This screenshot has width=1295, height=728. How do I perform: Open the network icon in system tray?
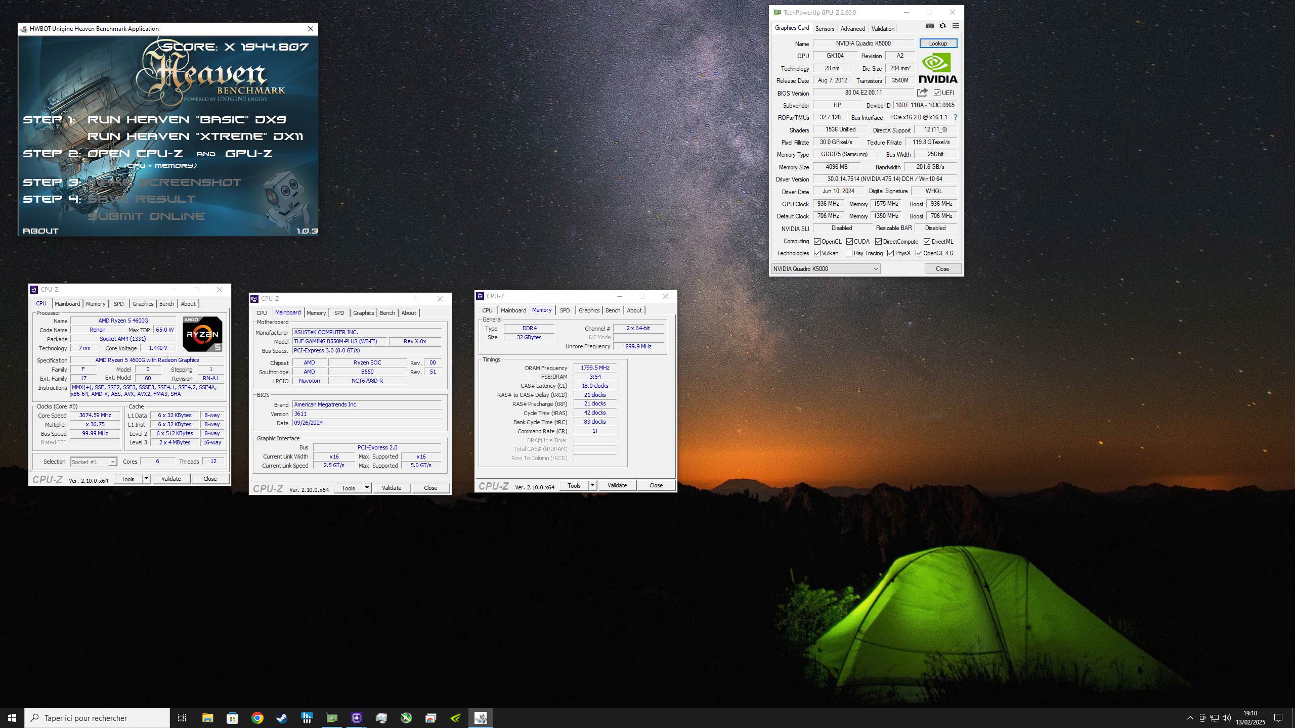click(1215, 718)
